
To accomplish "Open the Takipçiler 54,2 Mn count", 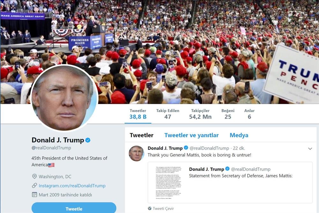I will tap(200, 114).
